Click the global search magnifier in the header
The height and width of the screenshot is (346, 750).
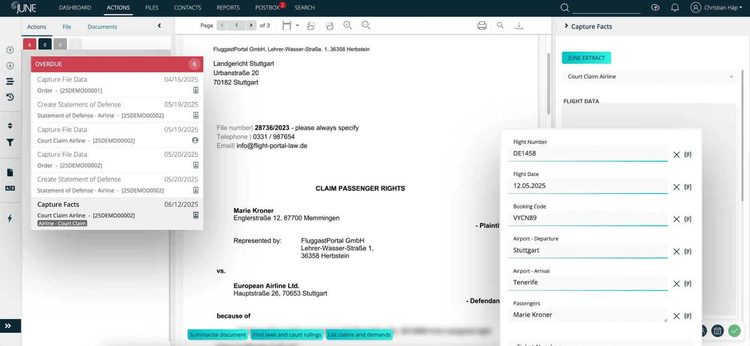pos(565,8)
